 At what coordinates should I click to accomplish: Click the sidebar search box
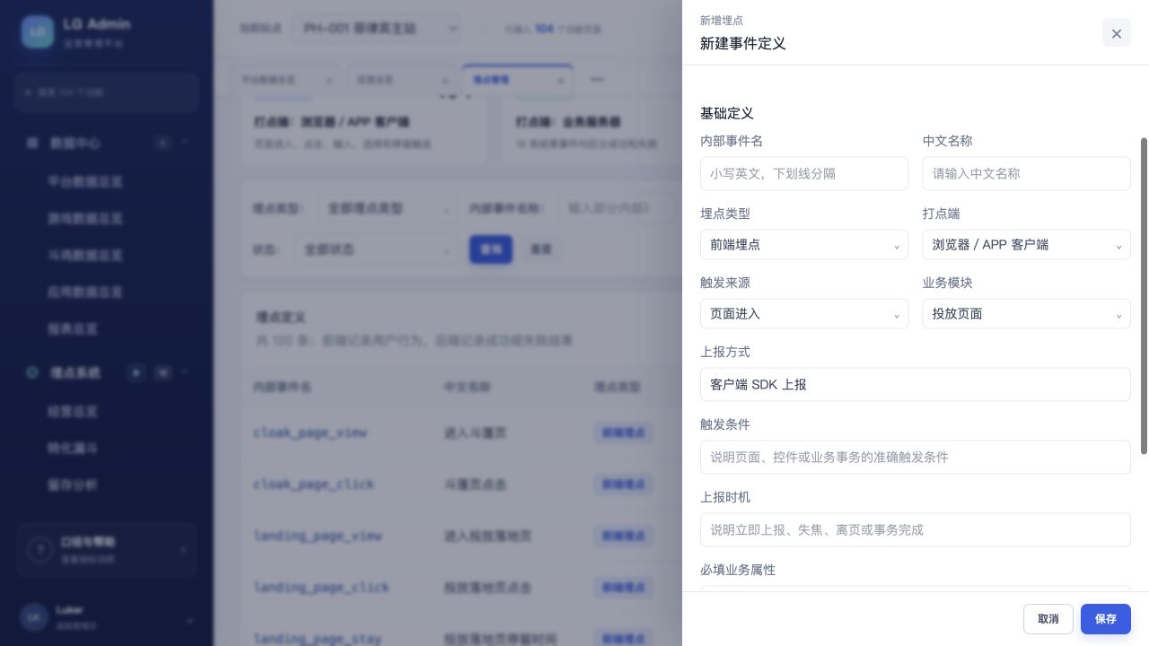(107, 92)
